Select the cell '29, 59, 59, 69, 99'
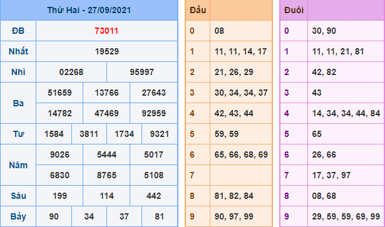The width and height of the screenshot is (385, 227). pyautogui.click(x=346, y=216)
